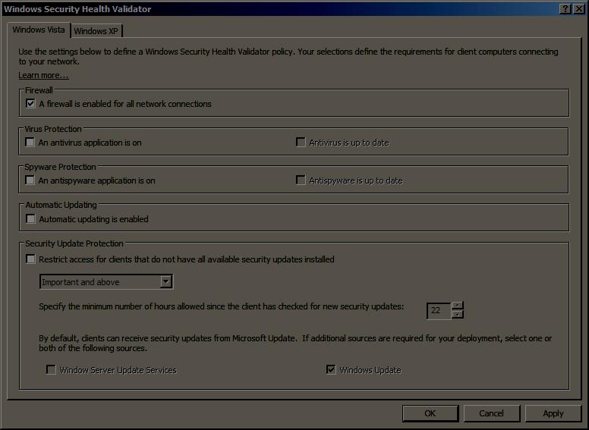Cancel the dialog
This screenshot has width=589, height=430.
[491, 413]
